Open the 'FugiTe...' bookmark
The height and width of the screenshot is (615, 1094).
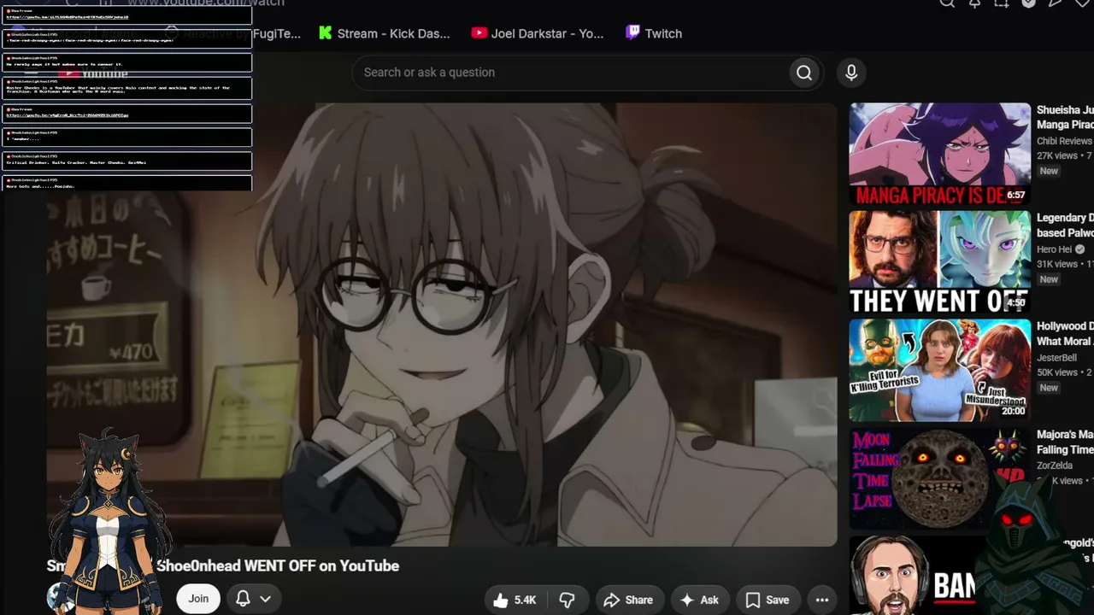point(277,33)
